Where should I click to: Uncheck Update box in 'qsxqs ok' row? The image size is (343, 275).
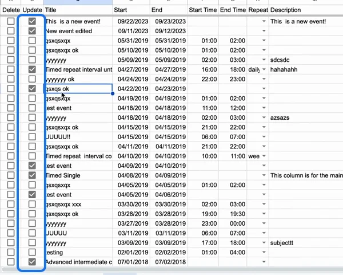click(x=32, y=89)
